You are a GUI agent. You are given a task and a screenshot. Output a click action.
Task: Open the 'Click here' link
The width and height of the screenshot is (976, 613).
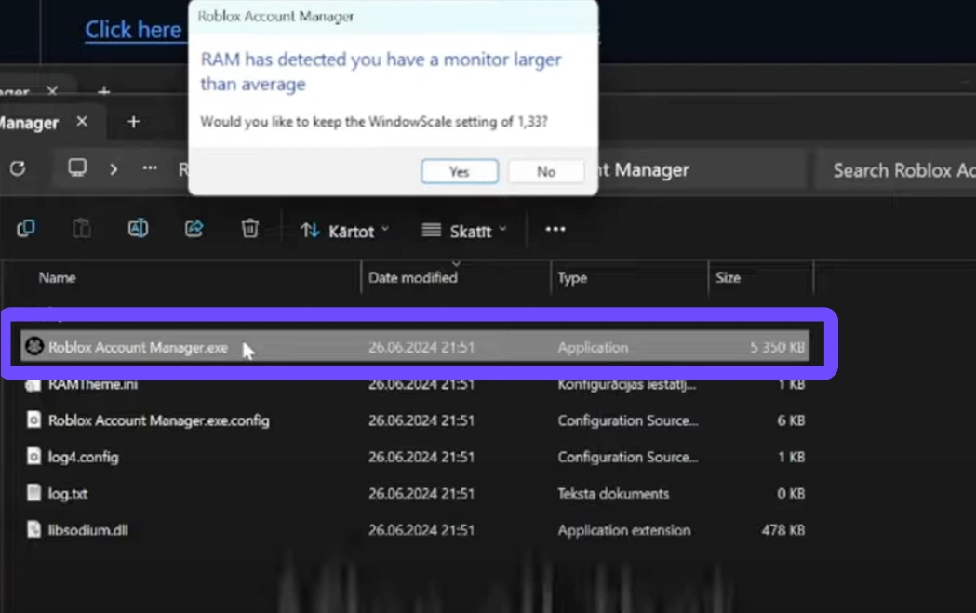(133, 29)
